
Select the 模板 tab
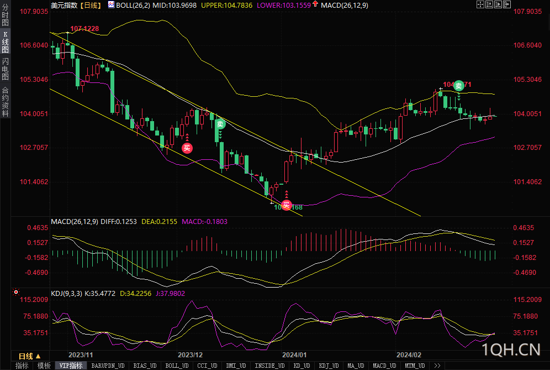pyautogui.click(x=44, y=366)
